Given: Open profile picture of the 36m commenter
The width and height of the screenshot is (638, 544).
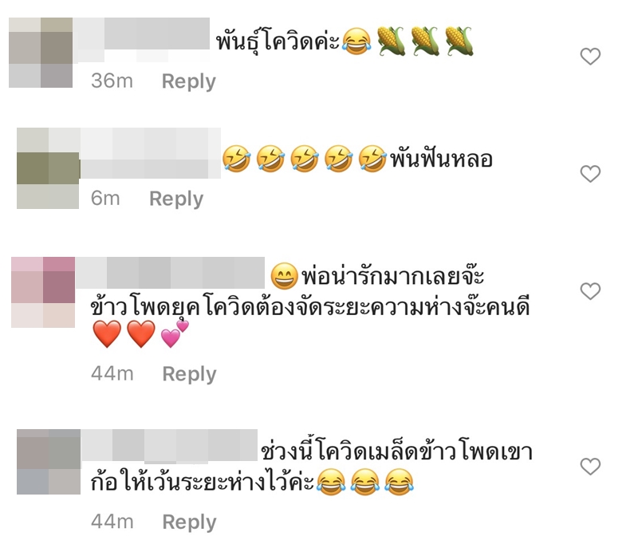Looking at the screenshot, I should [41, 53].
